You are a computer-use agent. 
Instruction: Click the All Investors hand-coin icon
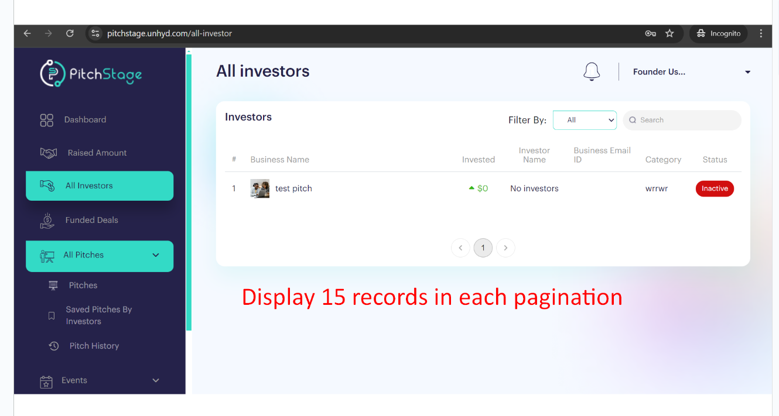coord(47,185)
